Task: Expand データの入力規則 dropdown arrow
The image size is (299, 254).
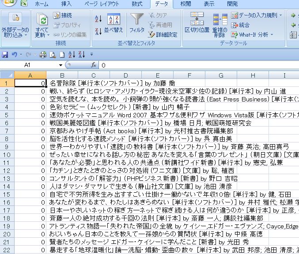Action: (281, 15)
